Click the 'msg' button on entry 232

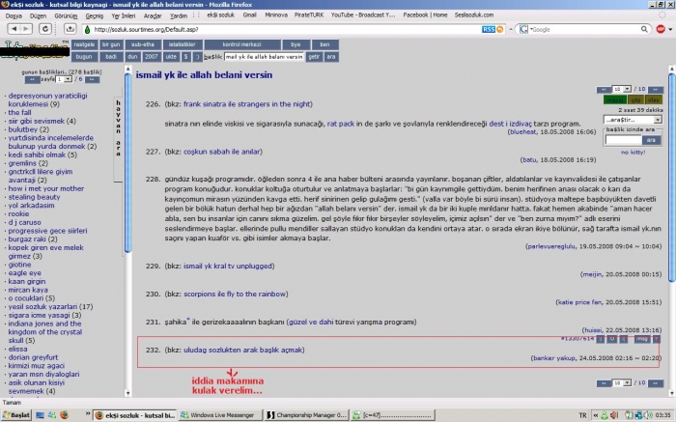tap(641, 339)
